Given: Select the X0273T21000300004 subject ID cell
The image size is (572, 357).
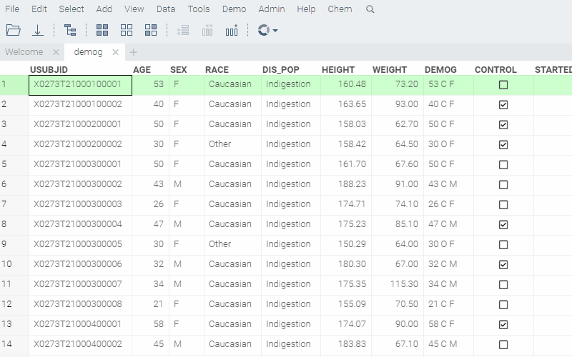Looking at the screenshot, I should pyautogui.click(x=78, y=224).
